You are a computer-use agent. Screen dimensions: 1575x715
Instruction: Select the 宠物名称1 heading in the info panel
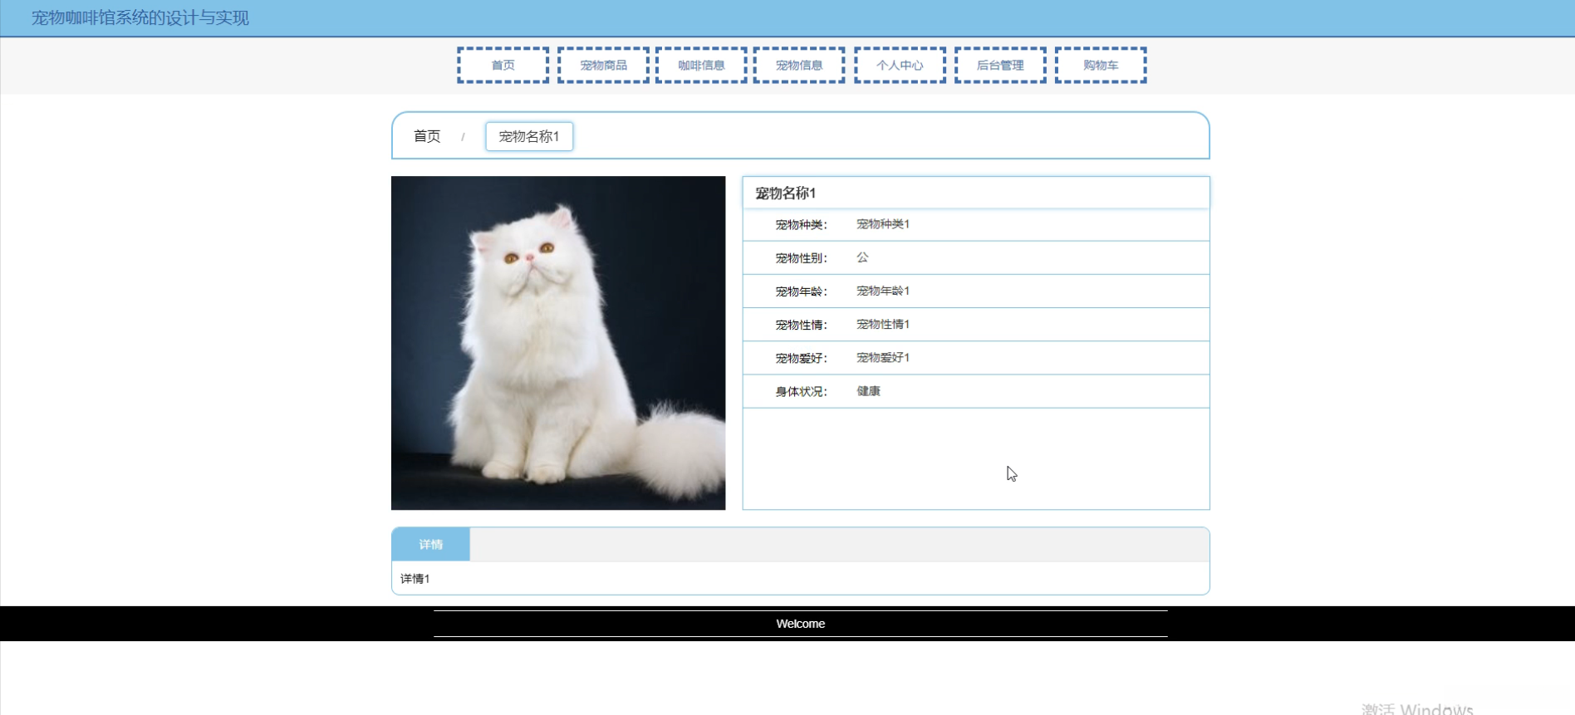(786, 193)
